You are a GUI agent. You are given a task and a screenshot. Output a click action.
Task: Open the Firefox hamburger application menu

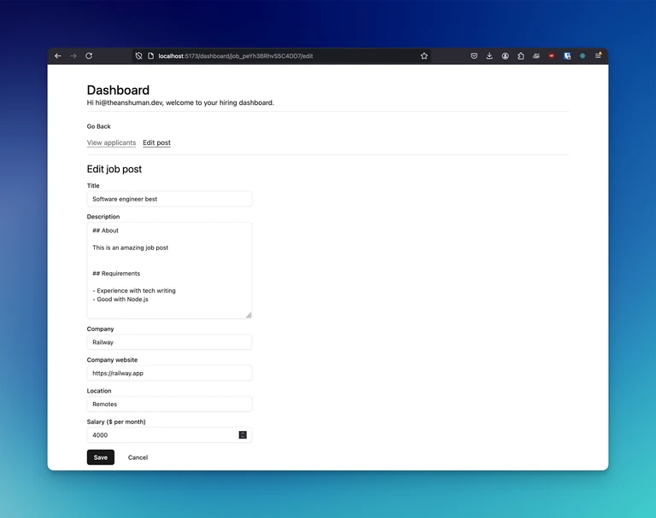click(598, 55)
